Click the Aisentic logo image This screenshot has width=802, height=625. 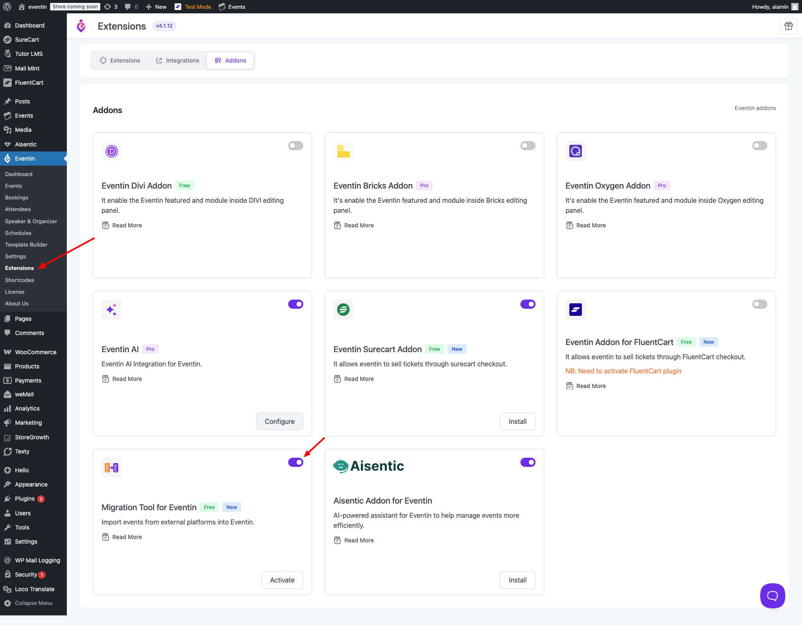pyautogui.click(x=369, y=466)
